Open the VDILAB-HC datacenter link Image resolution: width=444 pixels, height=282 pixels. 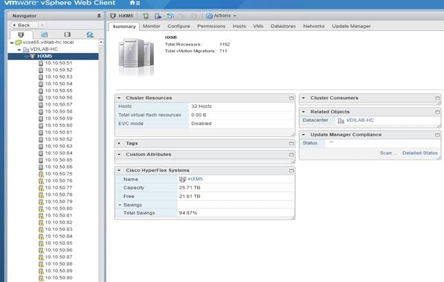tap(360, 120)
